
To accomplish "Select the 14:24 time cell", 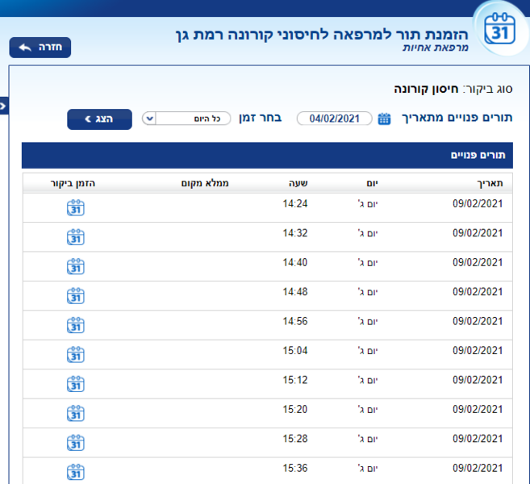I will (295, 203).
